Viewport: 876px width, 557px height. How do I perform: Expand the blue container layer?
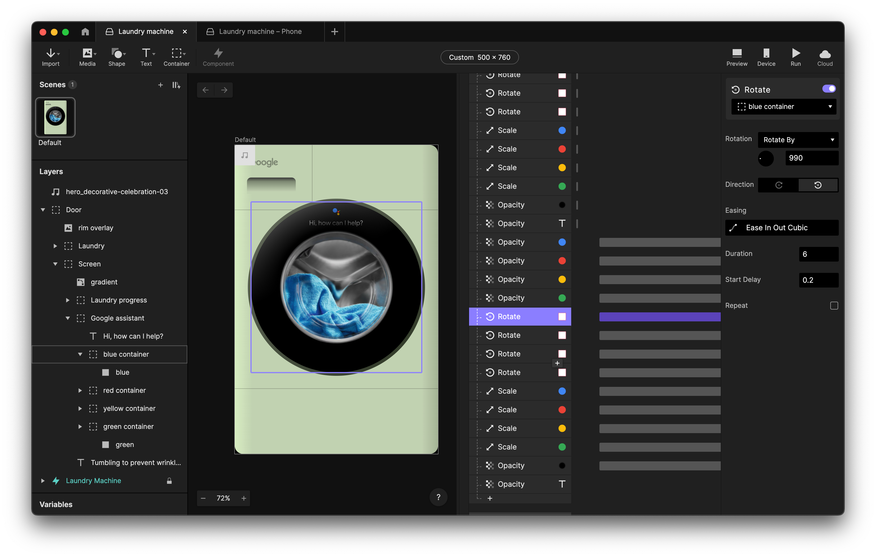[x=78, y=354]
